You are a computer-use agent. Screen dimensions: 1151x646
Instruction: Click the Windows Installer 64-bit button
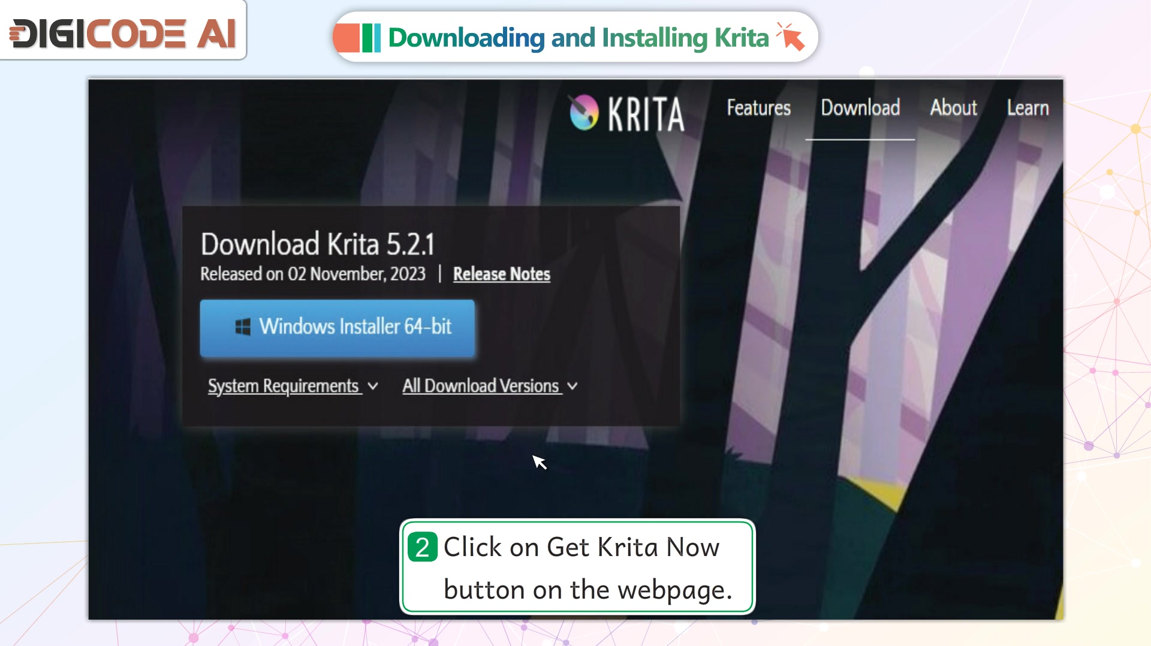(338, 328)
